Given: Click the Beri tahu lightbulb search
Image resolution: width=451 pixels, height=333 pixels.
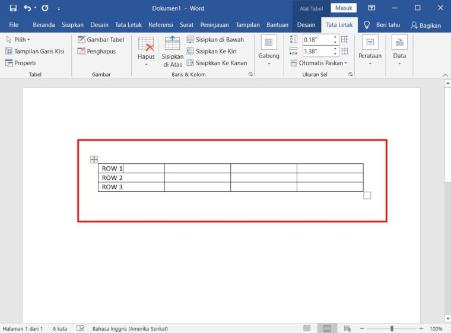Looking at the screenshot, I should pyautogui.click(x=382, y=25).
